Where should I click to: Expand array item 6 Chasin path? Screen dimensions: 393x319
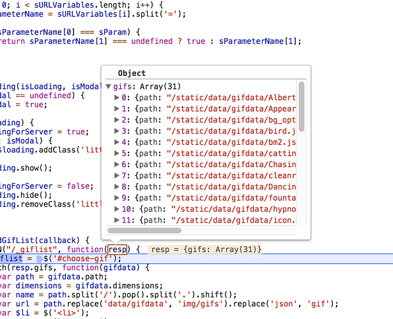[x=116, y=165]
